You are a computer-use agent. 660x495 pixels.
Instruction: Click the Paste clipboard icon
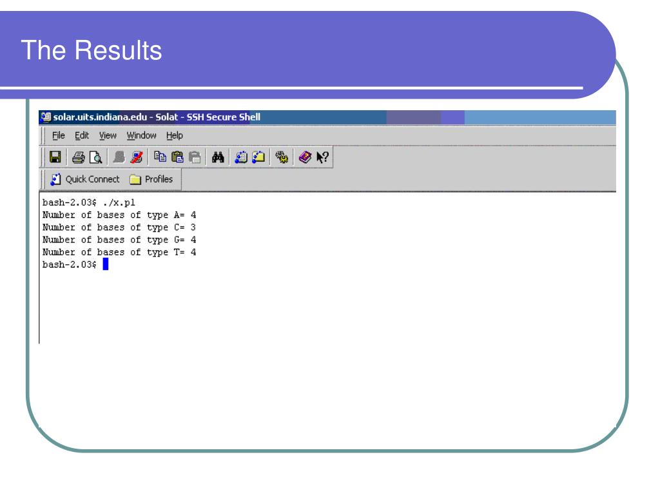coord(177,157)
